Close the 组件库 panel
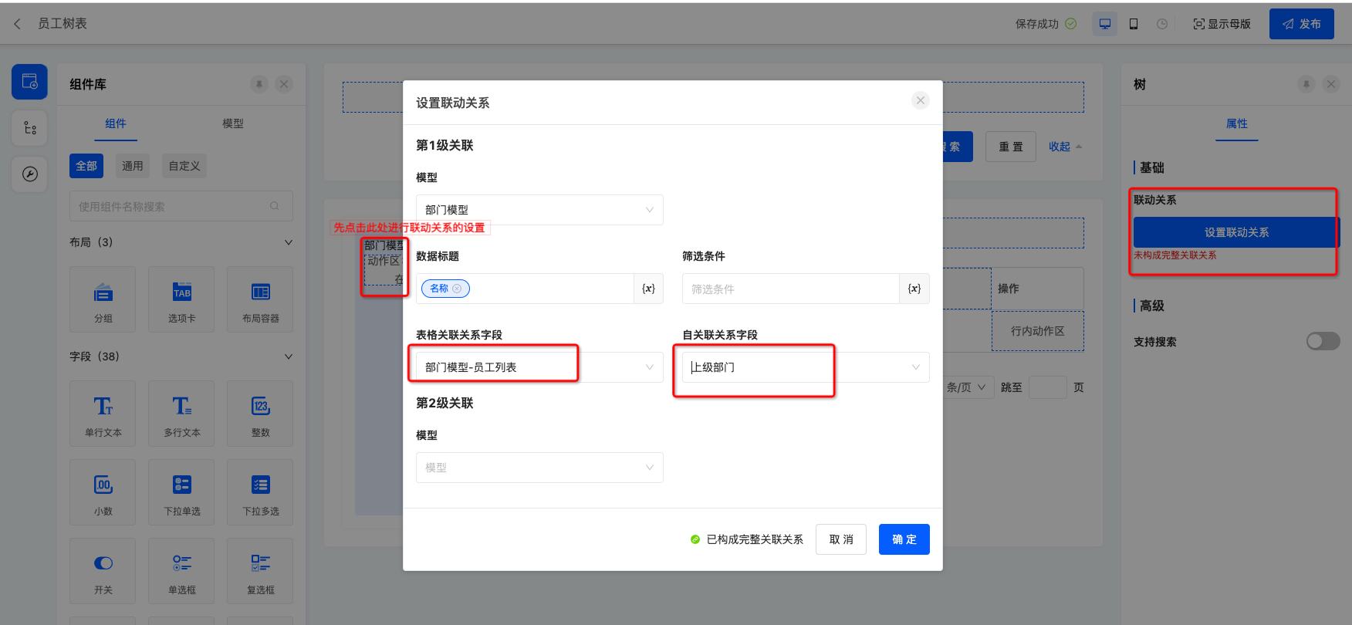Viewport: 1352px width, 625px height. (284, 84)
